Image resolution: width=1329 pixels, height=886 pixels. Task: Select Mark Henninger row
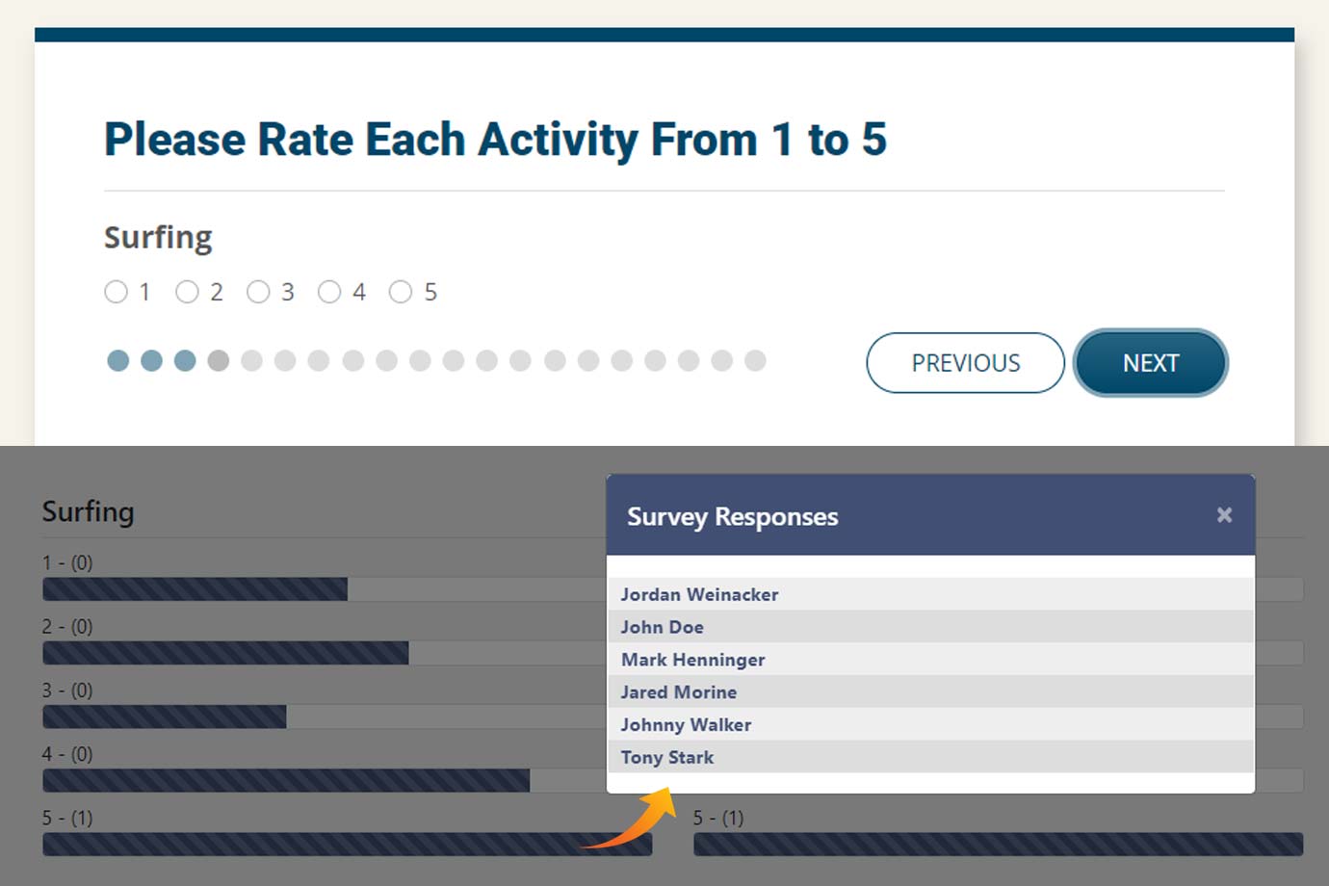pos(692,660)
